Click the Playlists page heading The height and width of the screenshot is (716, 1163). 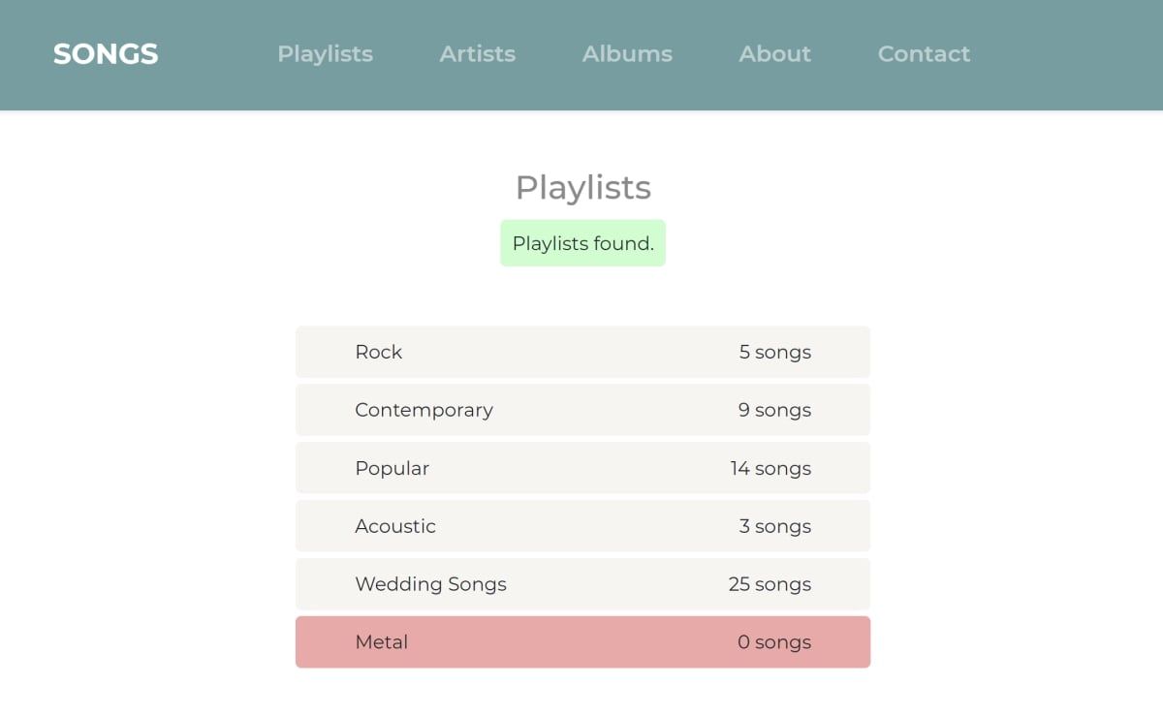pyautogui.click(x=582, y=187)
